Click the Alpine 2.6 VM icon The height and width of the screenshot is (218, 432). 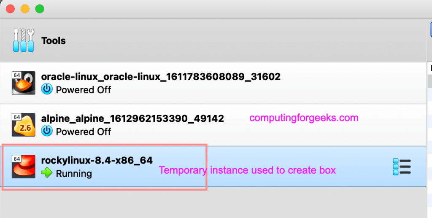pyautogui.click(x=24, y=125)
